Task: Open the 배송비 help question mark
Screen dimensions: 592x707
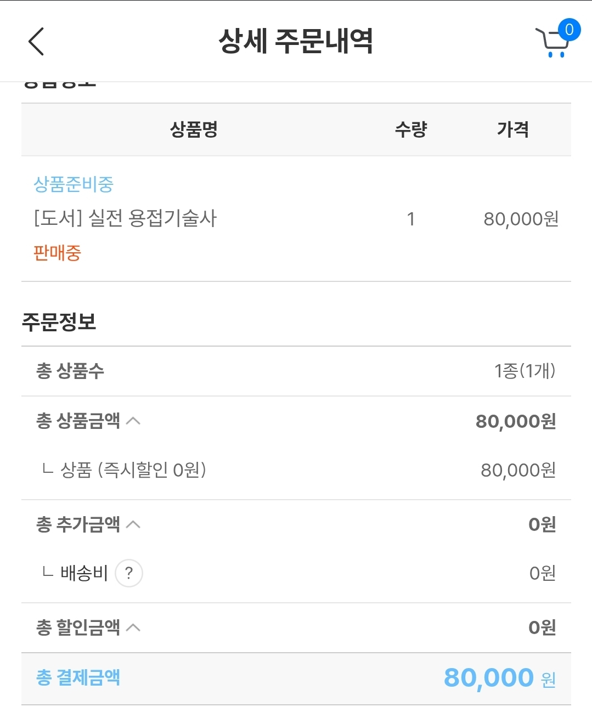Action: pyautogui.click(x=129, y=573)
